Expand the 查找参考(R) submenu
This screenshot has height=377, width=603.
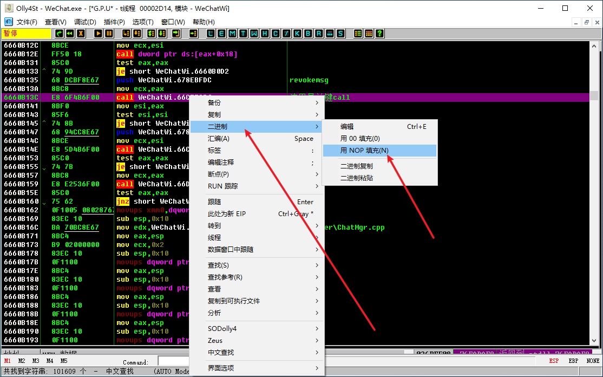257,277
